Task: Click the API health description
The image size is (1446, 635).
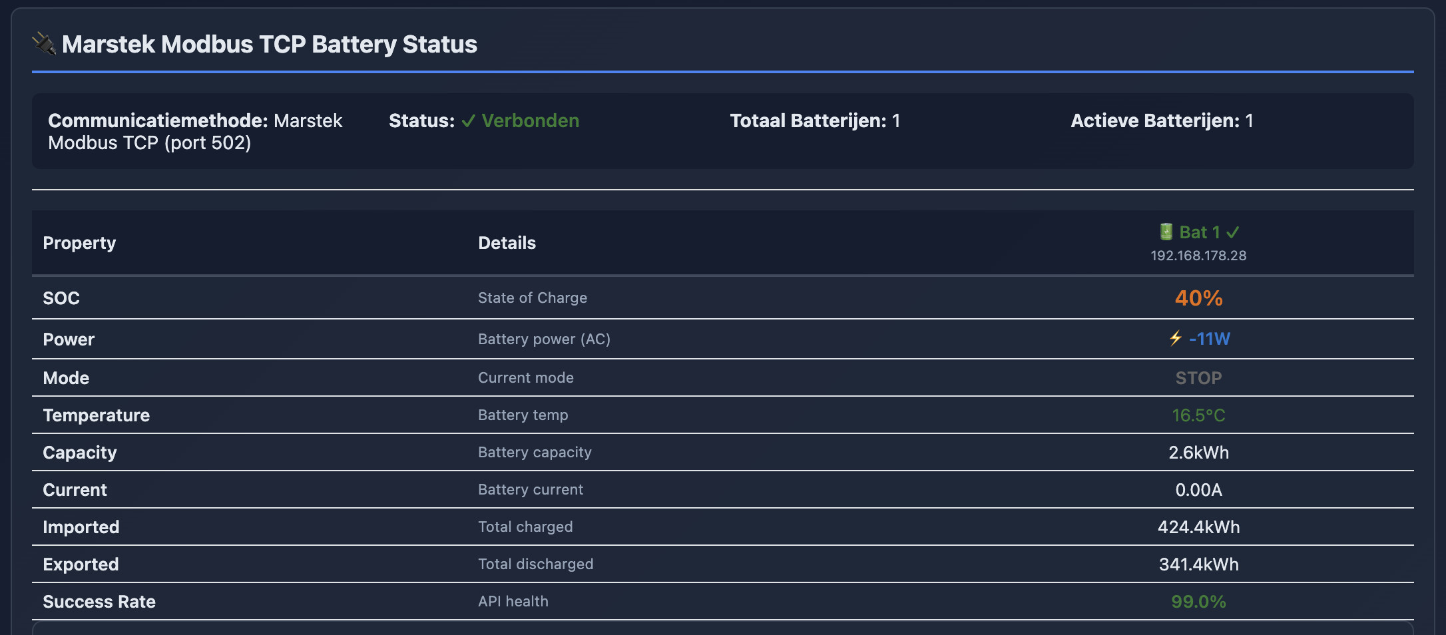Action: click(513, 602)
